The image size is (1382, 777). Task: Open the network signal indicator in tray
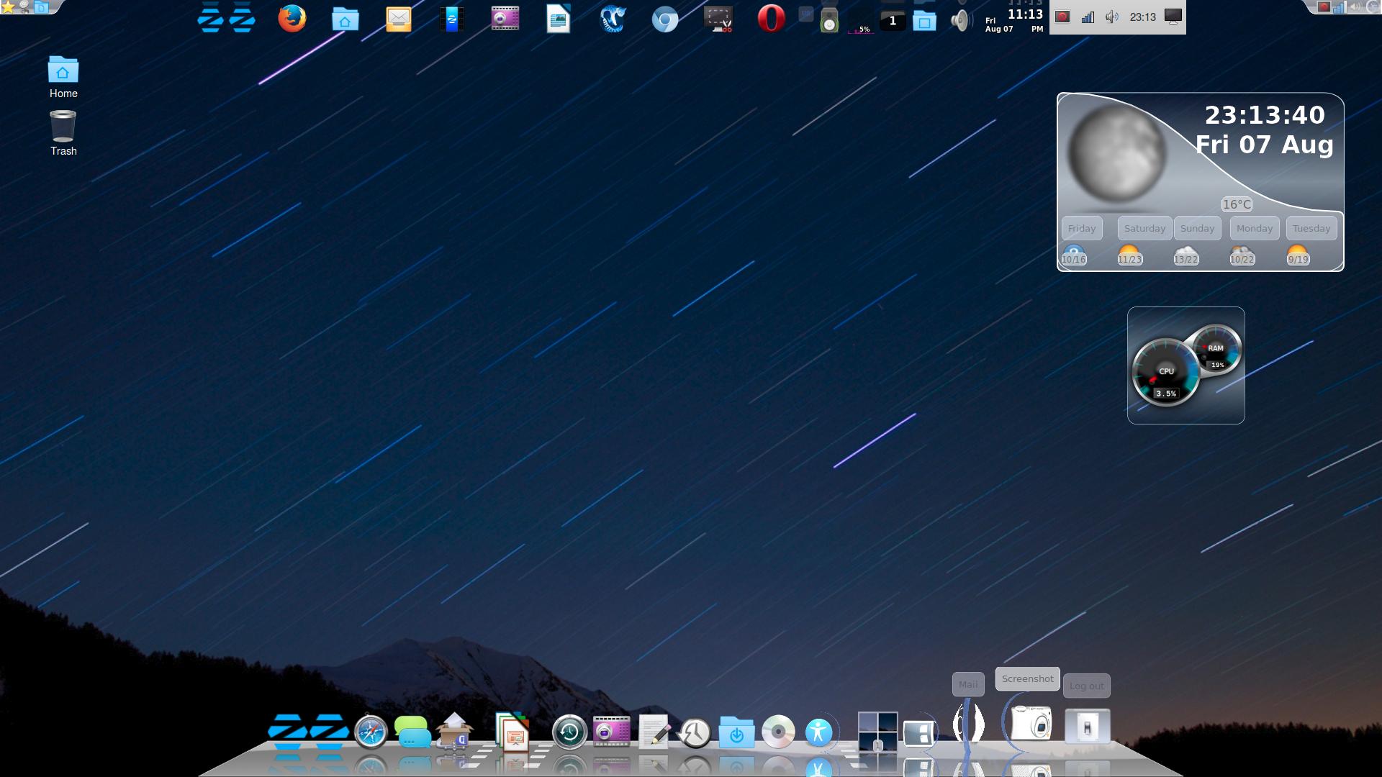pyautogui.click(x=1088, y=17)
